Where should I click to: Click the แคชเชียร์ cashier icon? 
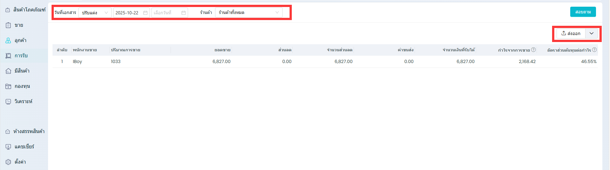(x=8, y=147)
